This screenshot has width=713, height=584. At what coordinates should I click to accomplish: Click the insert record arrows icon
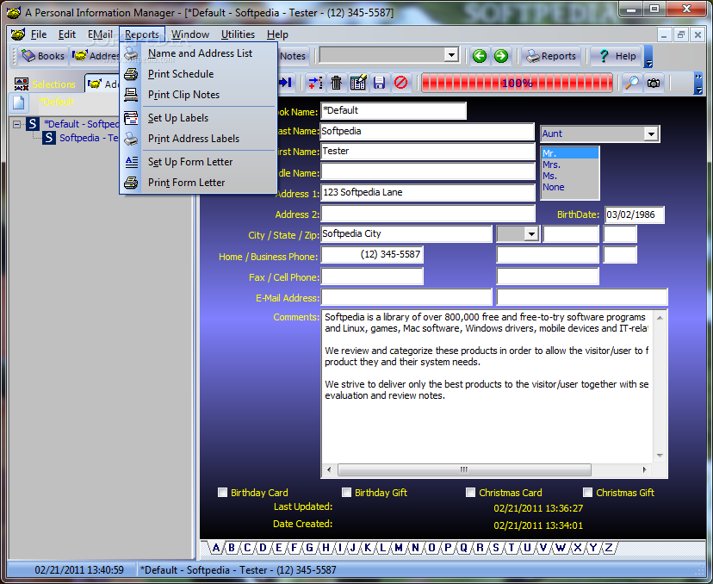pyautogui.click(x=314, y=83)
